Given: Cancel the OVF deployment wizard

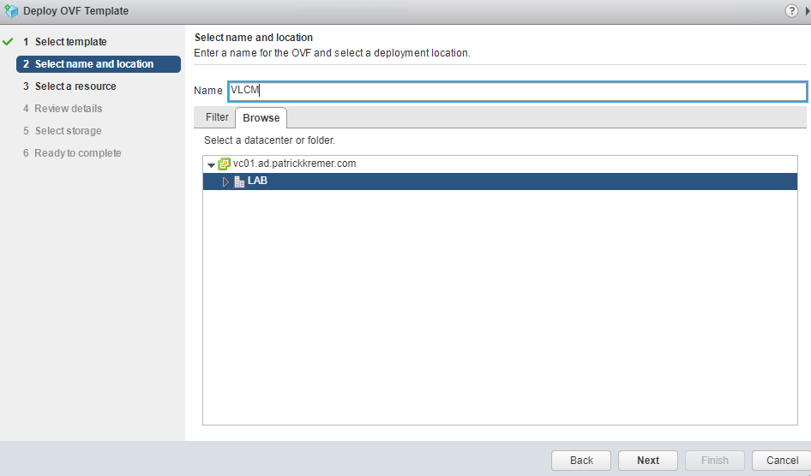Looking at the screenshot, I should (781, 460).
